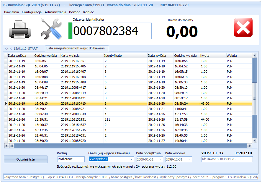Screen dimensions: 262x183
Task: Open the Administracja menu
Action: coord(55,12)
